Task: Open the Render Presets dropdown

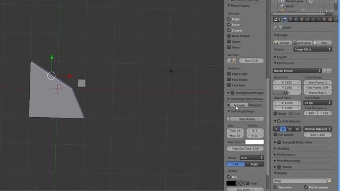Action: pyautogui.click(x=297, y=71)
